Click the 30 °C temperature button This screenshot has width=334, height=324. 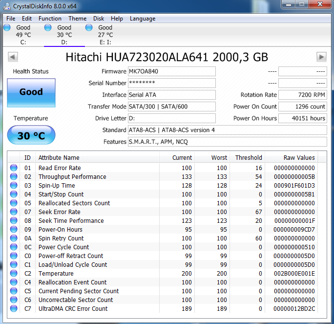pos(31,135)
